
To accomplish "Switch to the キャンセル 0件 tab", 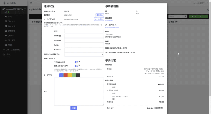I will point(172,22).
